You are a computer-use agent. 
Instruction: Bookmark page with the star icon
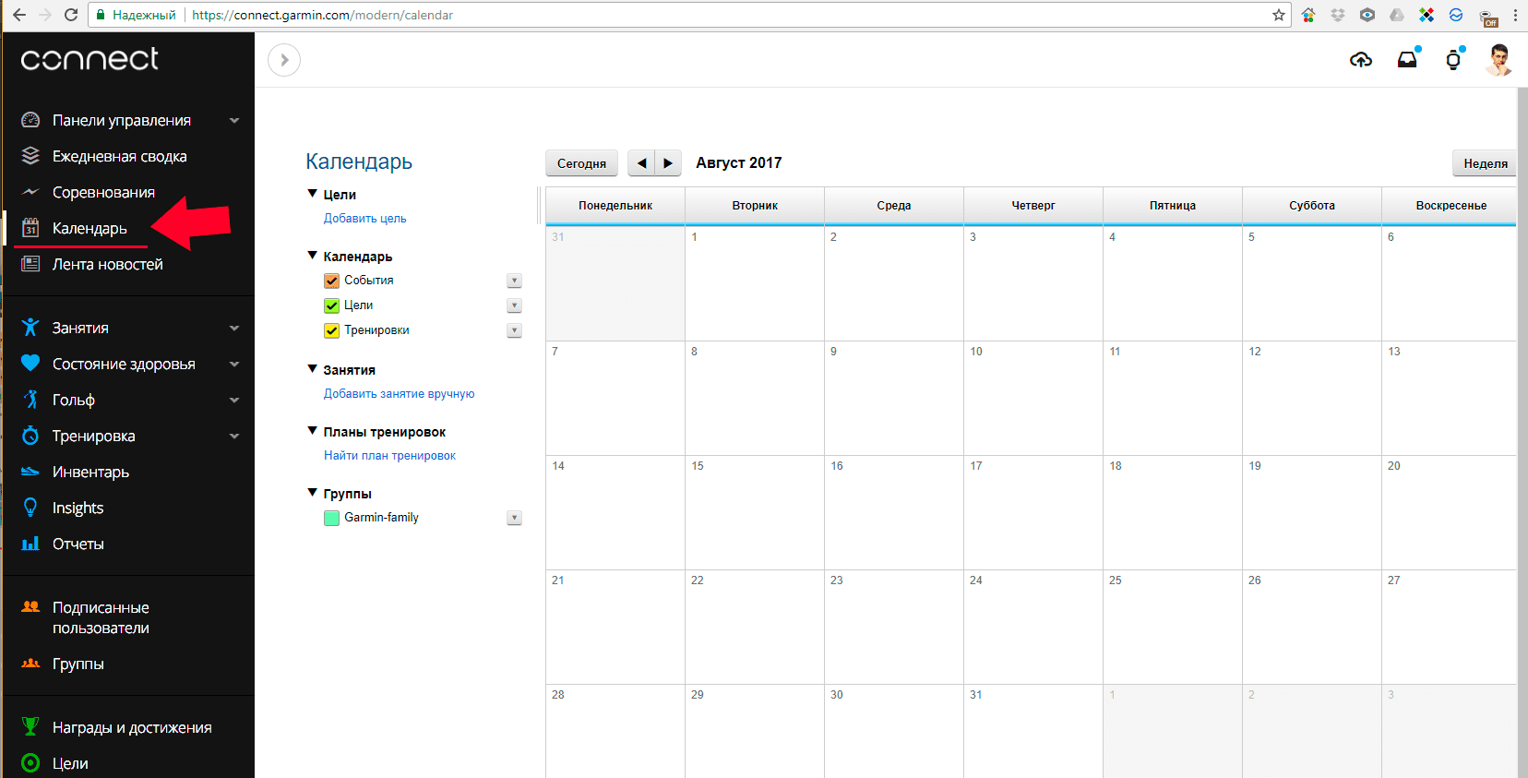tap(1278, 15)
